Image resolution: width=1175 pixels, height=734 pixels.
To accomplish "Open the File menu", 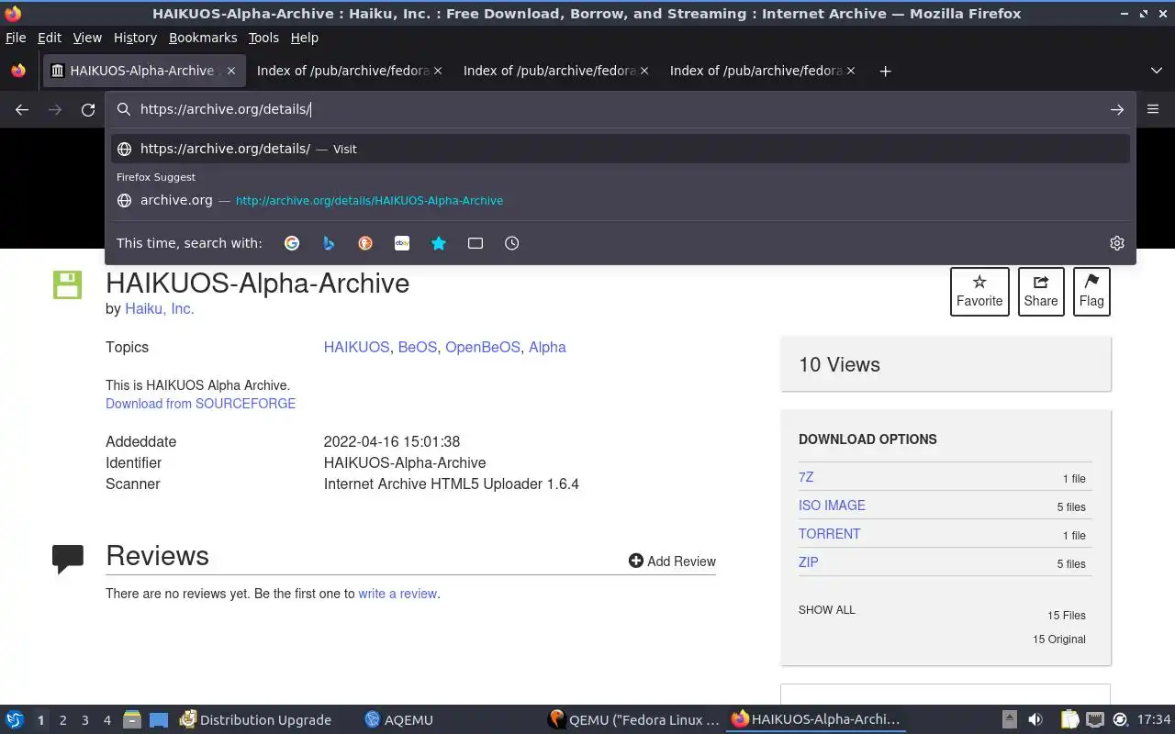I will [16, 38].
